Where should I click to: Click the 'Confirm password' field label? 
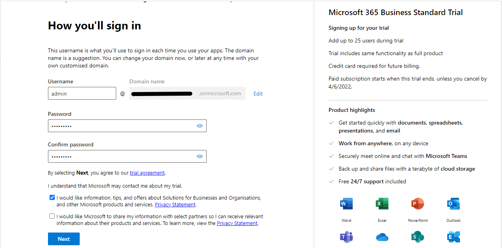(71, 144)
